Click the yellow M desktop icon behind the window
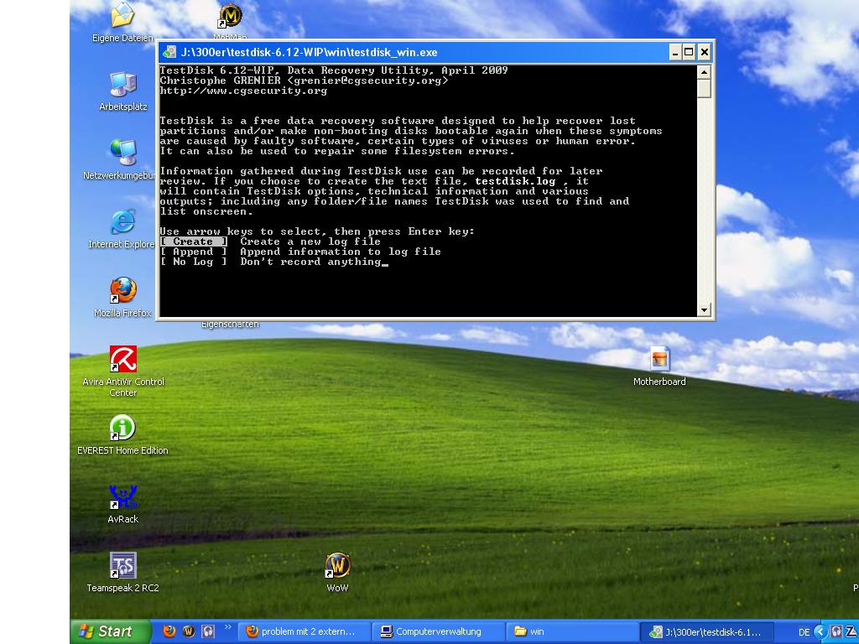This screenshot has width=859, height=644. 231,15
